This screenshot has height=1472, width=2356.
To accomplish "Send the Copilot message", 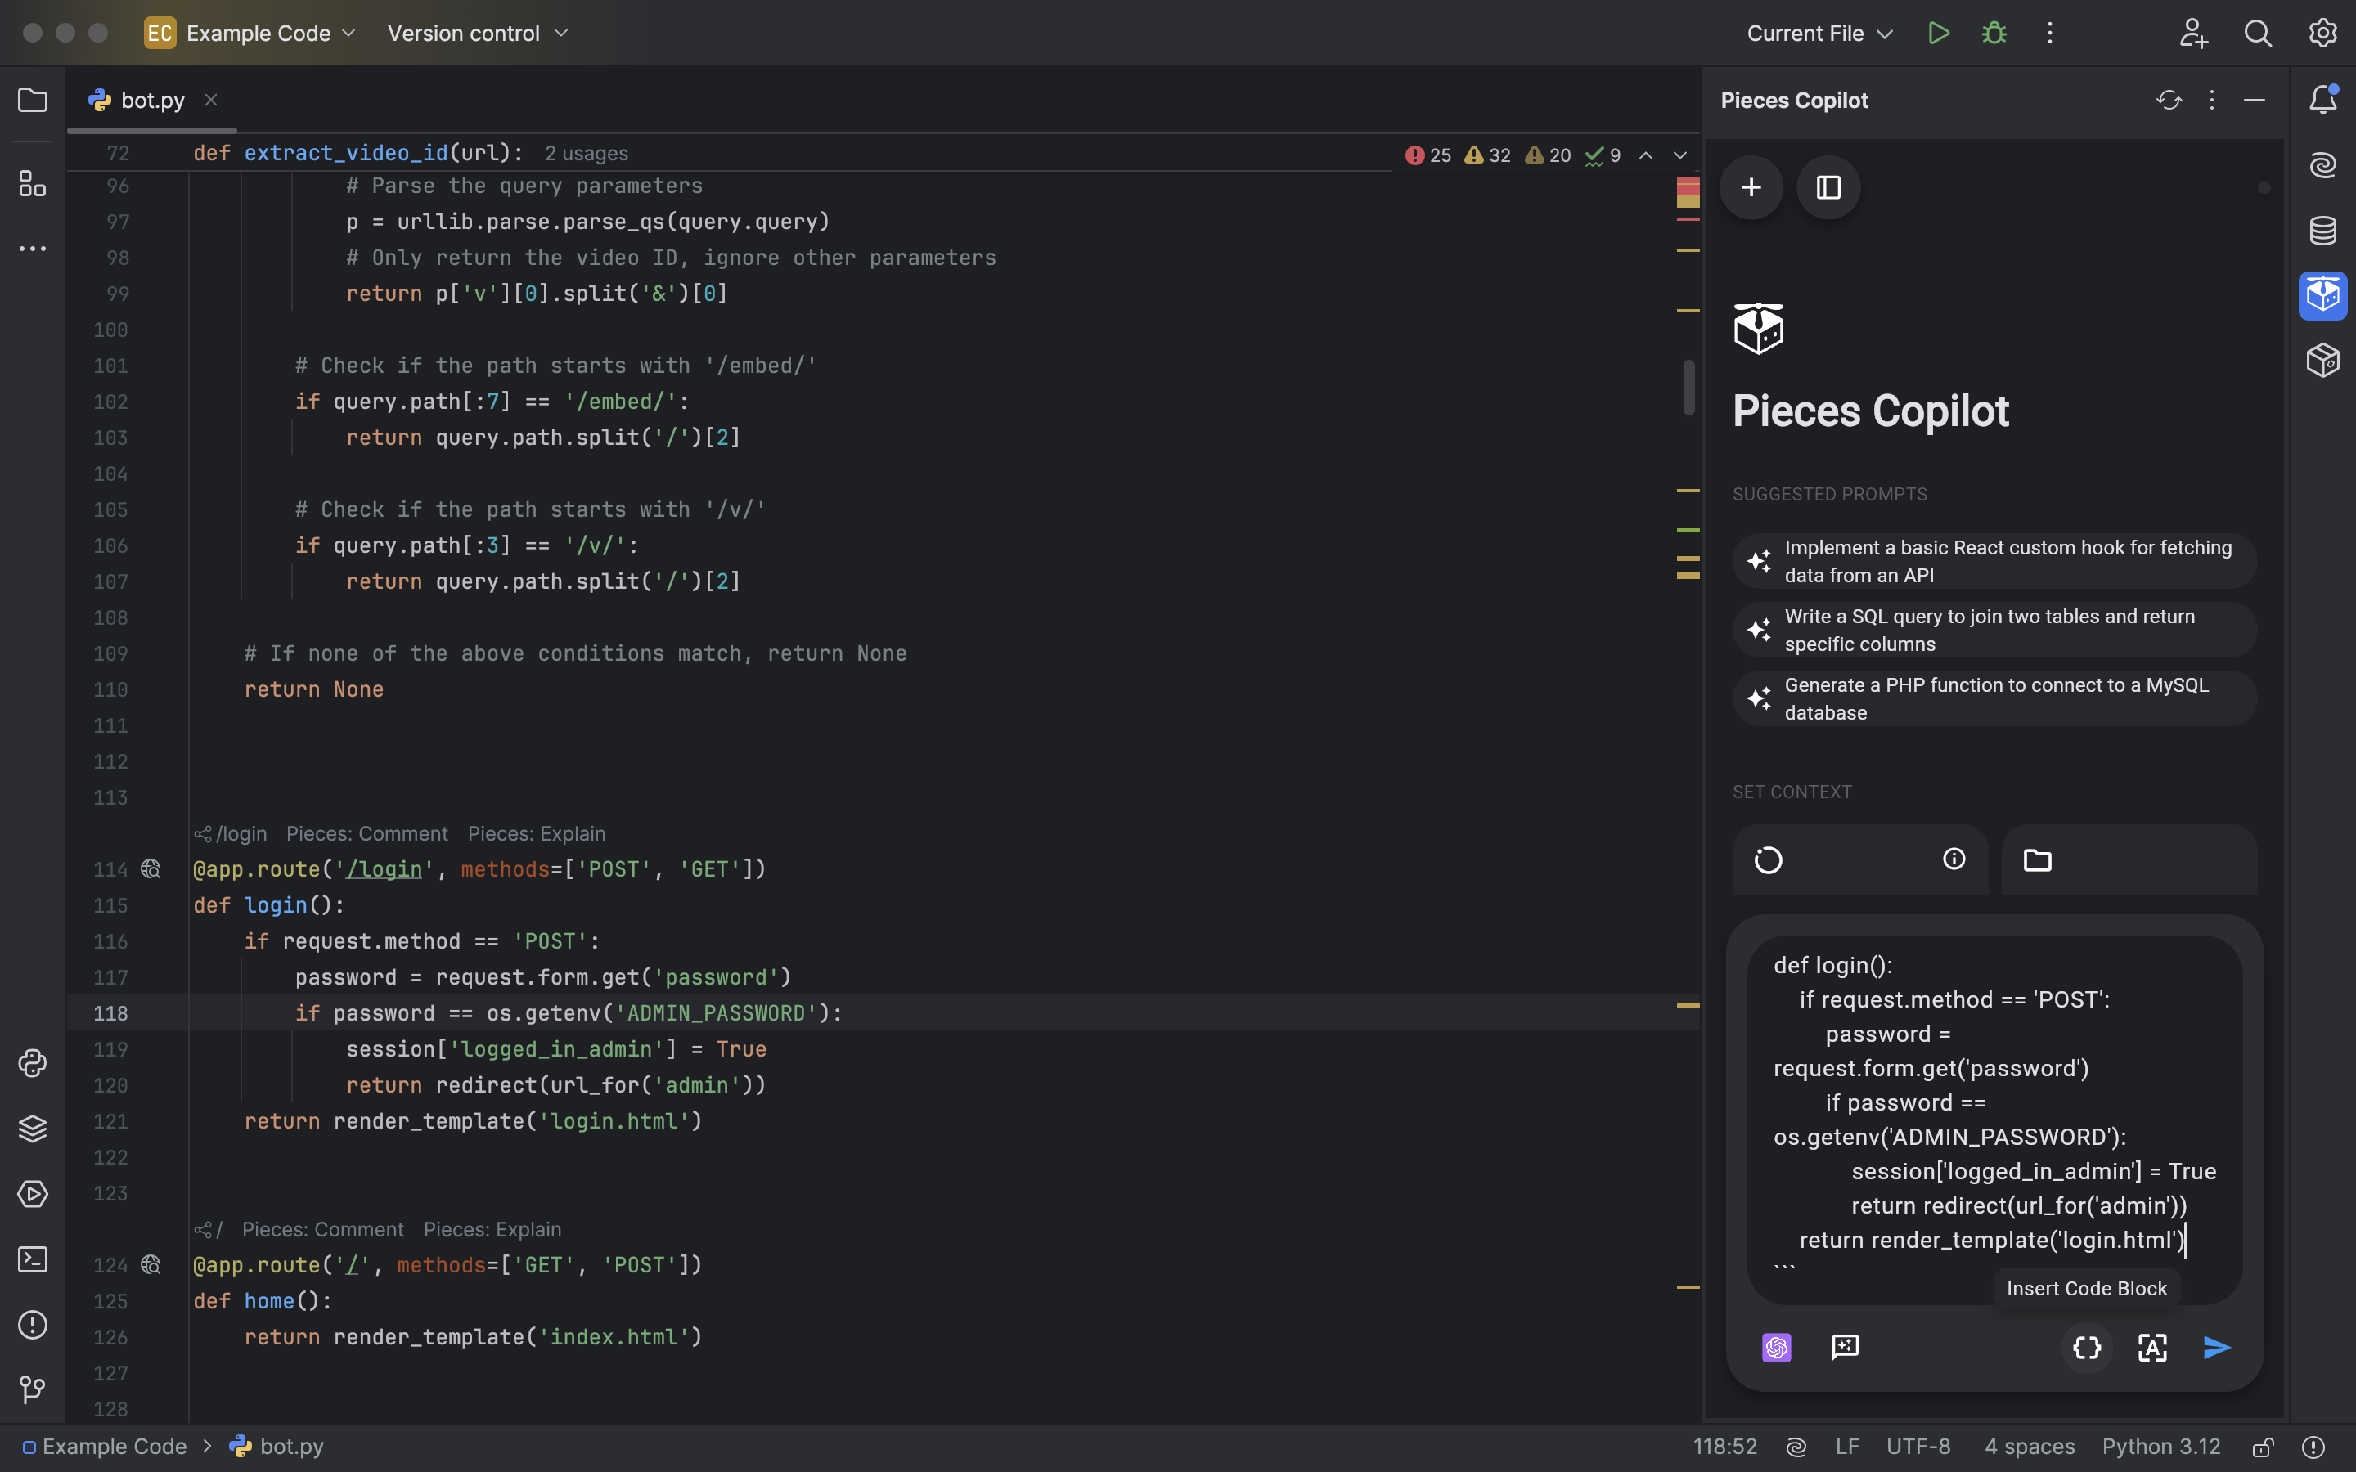I will (x=2217, y=1348).
